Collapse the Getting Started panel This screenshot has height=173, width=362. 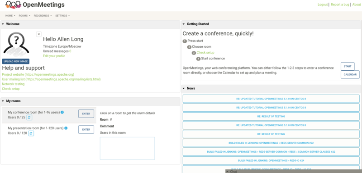click(184, 24)
